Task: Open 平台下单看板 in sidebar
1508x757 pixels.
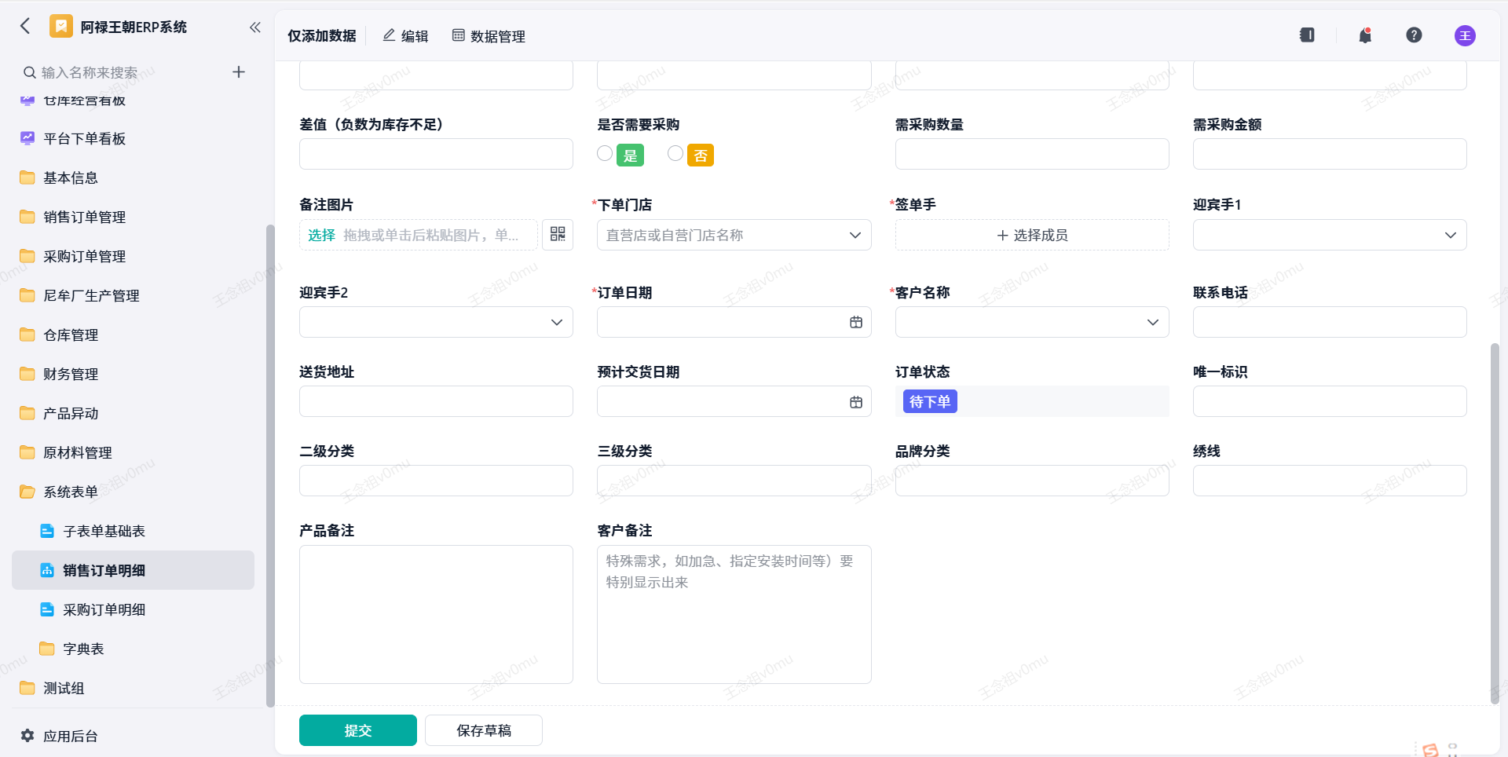Action: [134, 138]
